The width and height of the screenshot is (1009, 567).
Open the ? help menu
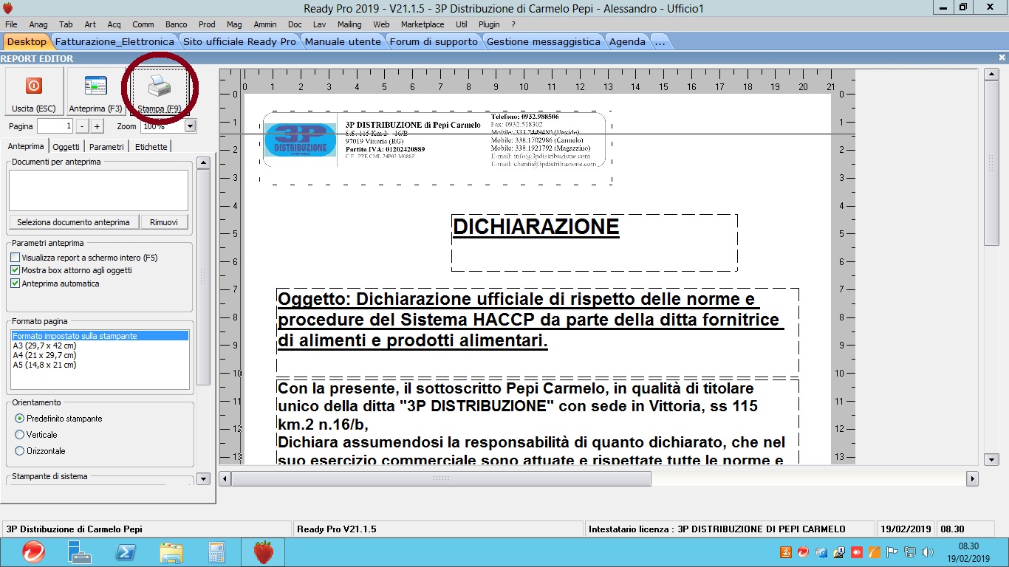[x=513, y=24]
